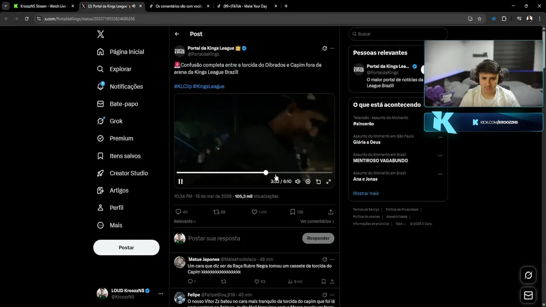Toggle picture-in-picture on the video
546x307 pixels.
[318, 181]
